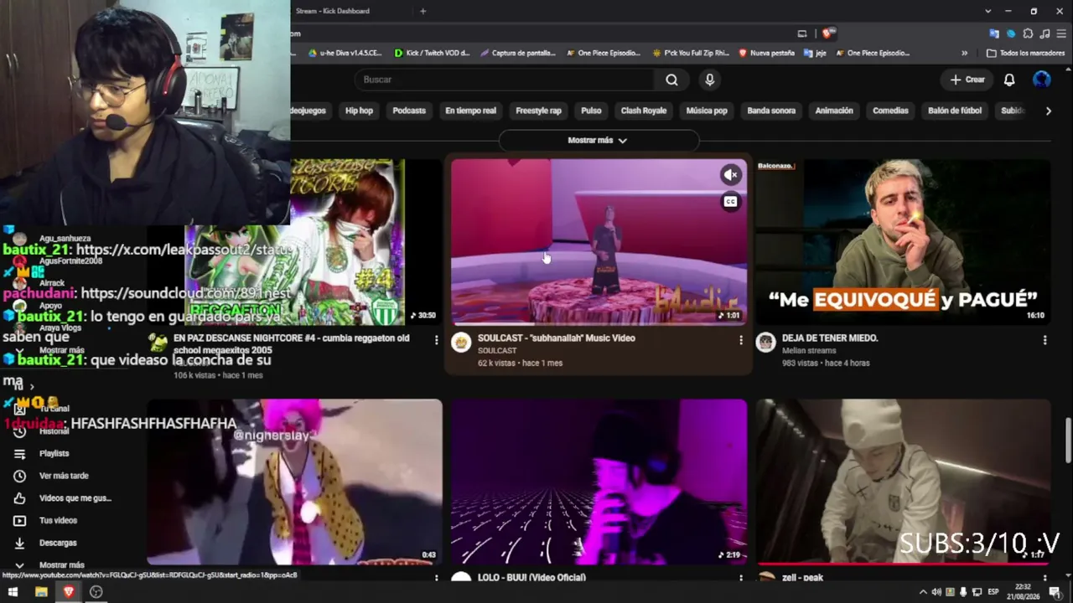The image size is (1073, 603).
Task: Click the YouTube search magnifier button
Action: coord(671,80)
